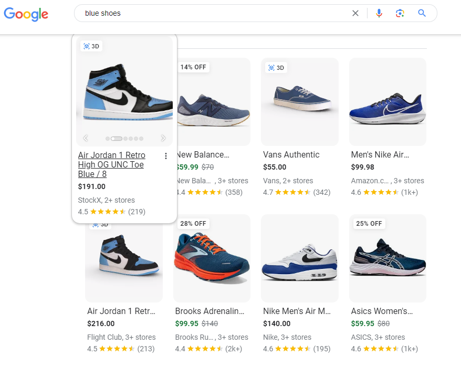
Task: Click the 14% OFF badge
Action: [x=193, y=67]
